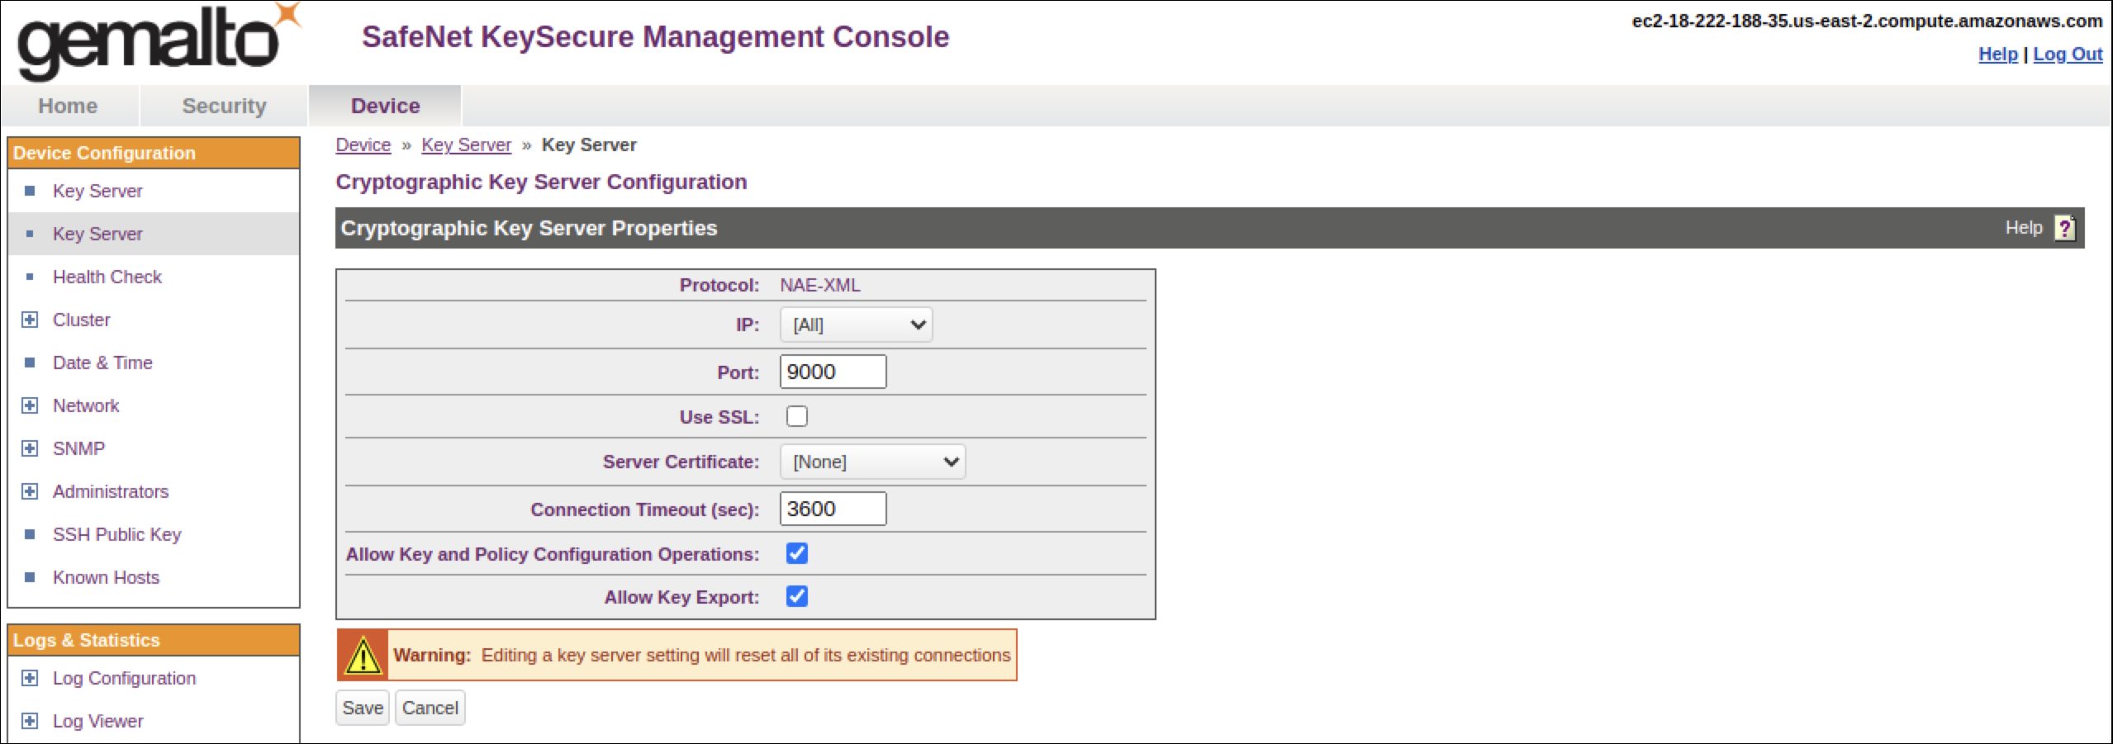This screenshot has width=2113, height=744.
Task: Disable the Allow Key Export checkbox
Action: pyautogui.click(x=796, y=597)
